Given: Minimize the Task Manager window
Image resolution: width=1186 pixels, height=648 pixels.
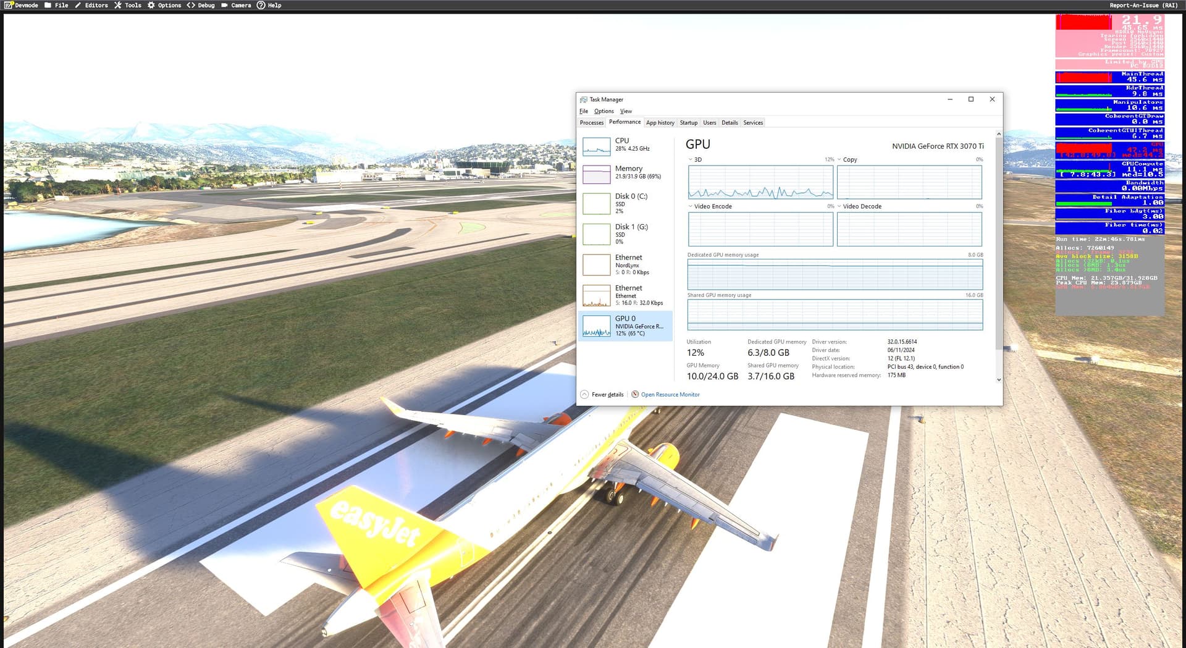Looking at the screenshot, I should pos(950,99).
